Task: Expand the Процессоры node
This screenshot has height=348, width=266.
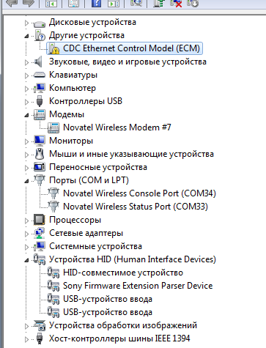Action: [26, 221]
